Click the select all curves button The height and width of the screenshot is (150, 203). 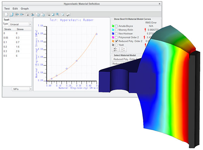point(115,49)
